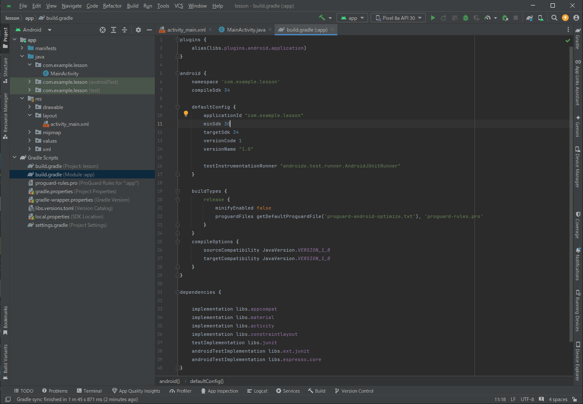Click the Stop button in toolbar
583x404 pixels.
click(516, 18)
